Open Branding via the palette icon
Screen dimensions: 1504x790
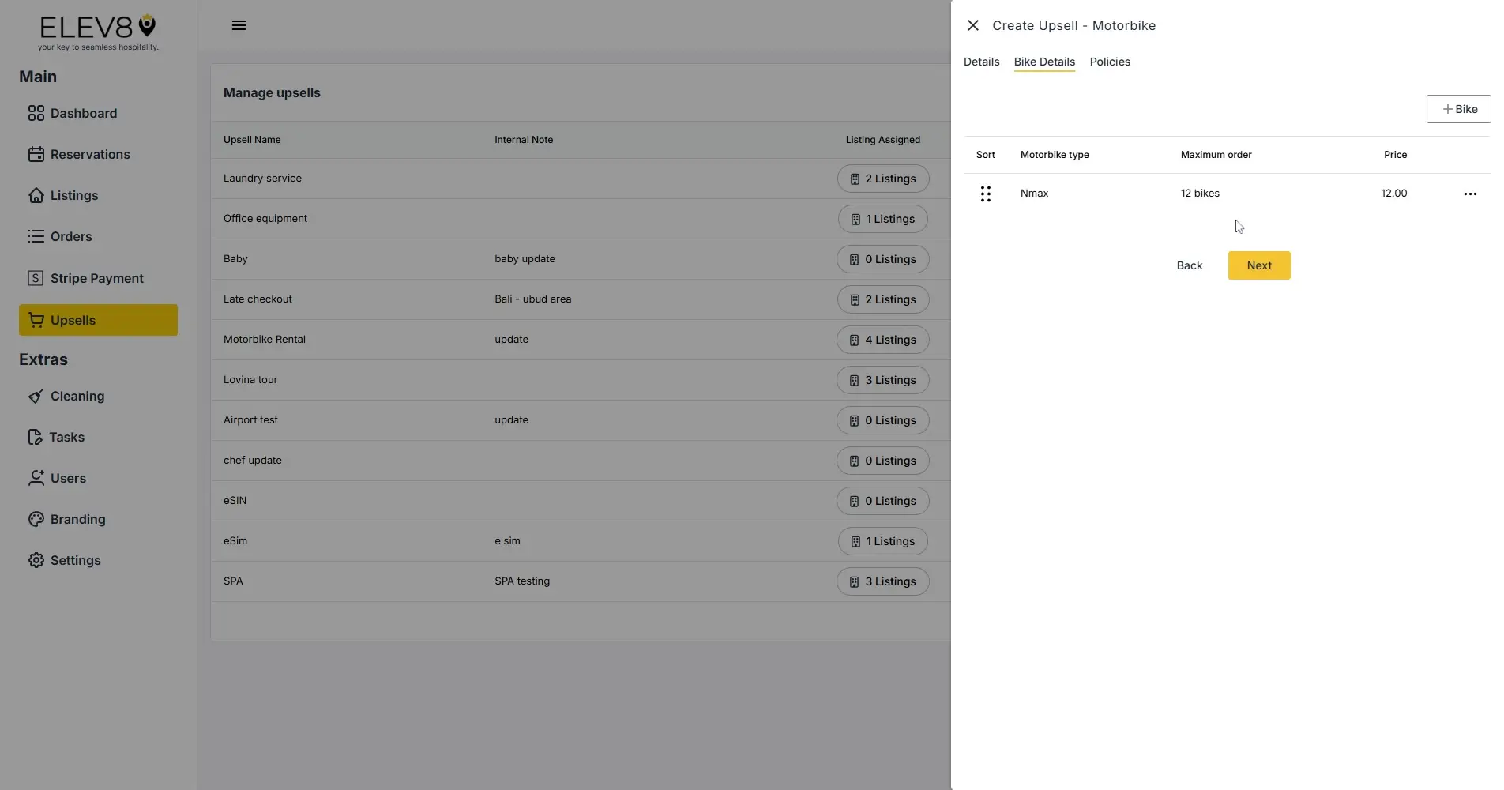pos(36,519)
